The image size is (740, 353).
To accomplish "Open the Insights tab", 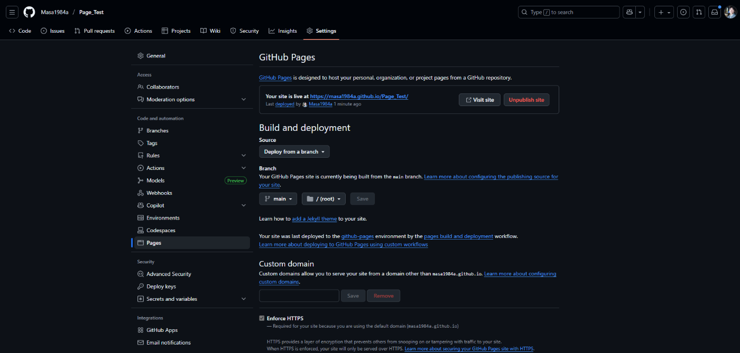I will click(x=283, y=31).
